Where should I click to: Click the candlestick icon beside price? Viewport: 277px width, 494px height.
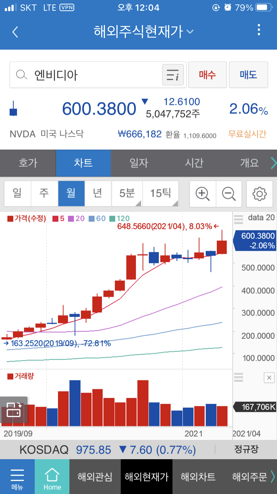click(x=13, y=109)
